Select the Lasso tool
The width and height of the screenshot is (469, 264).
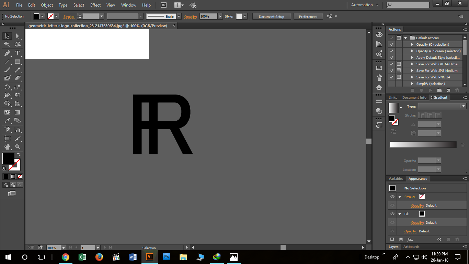click(x=18, y=44)
